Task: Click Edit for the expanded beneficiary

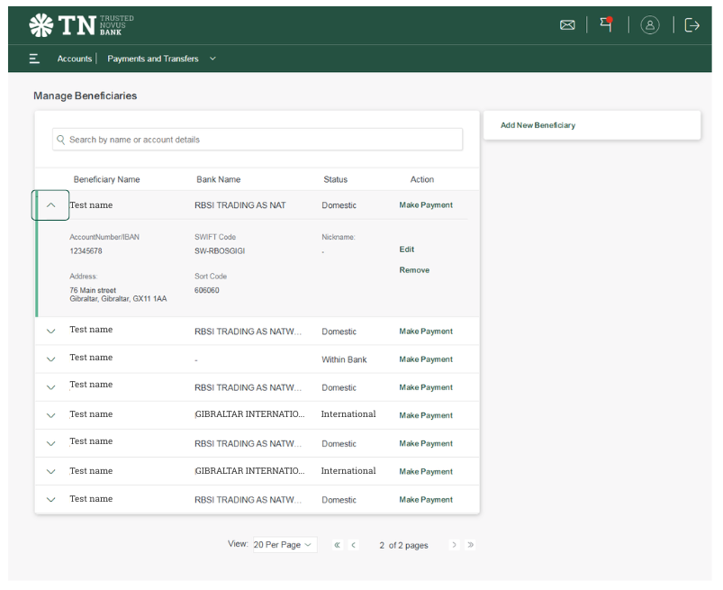Action: click(407, 250)
